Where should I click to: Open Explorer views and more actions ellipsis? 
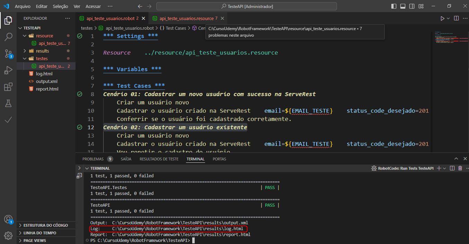tap(68, 18)
